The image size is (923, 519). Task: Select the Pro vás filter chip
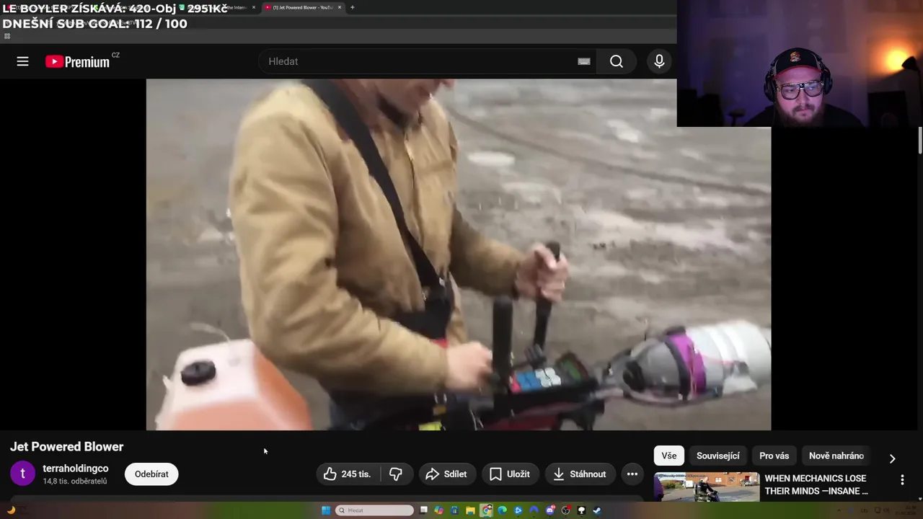click(x=774, y=456)
